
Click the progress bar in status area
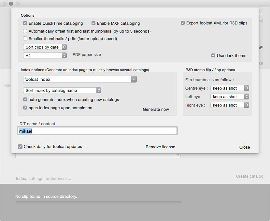(x=98, y=202)
